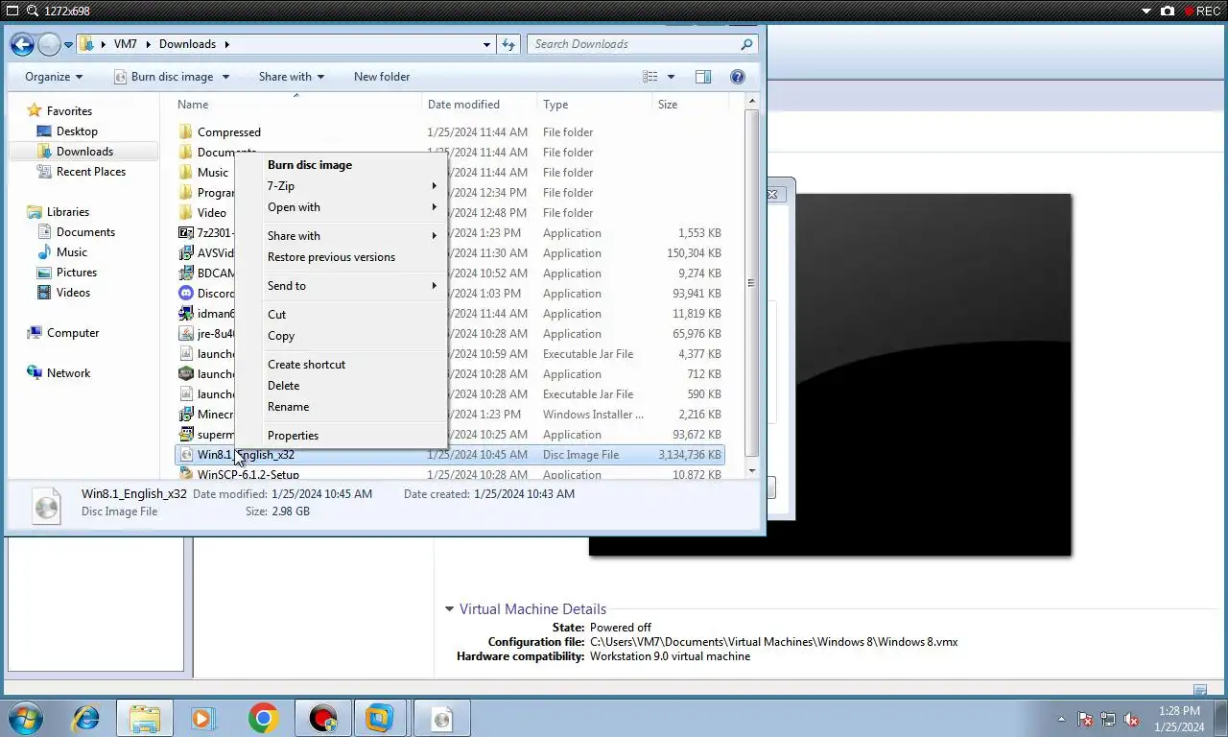Choose Restore previous versions

341,257
